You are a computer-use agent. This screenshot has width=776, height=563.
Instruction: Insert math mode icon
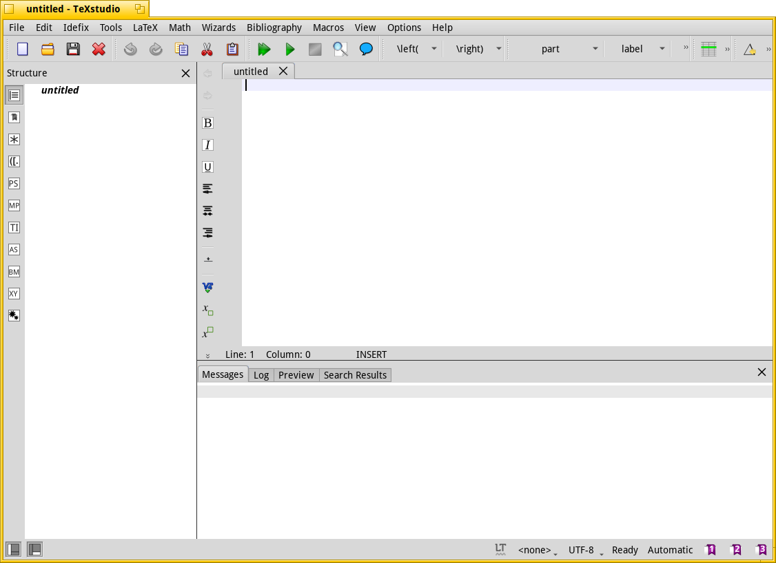click(208, 287)
